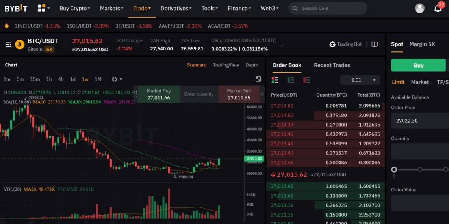The height and width of the screenshot is (224, 449).
Task: Click the Bybit logo
Action: 16,8
